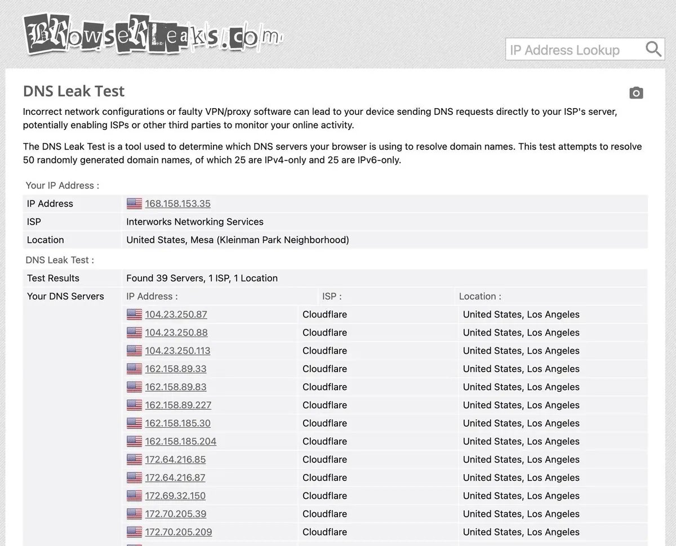Open DNS server link 104.23.250.113
The height and width of the screenshot is (546, 676).
177,351
